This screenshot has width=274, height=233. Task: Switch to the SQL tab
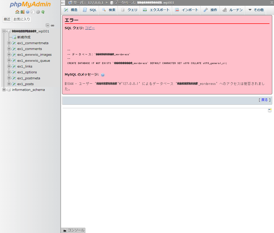pyautogui.click(x=90, y=10)
